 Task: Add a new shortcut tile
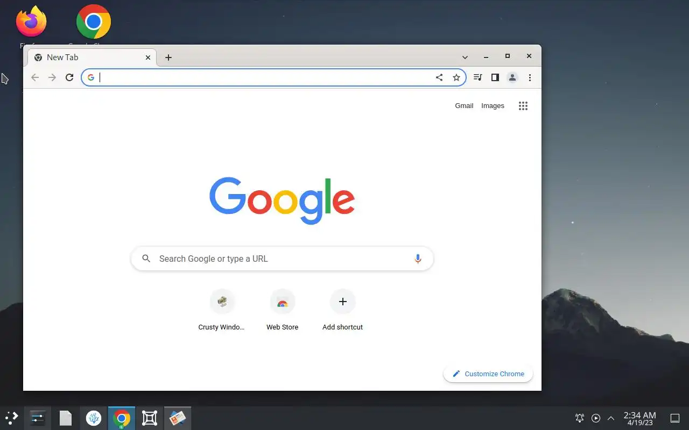(342, 310)
